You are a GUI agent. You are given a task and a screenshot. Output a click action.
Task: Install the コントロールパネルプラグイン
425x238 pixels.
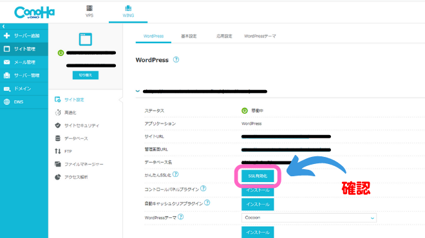point(258,190)
